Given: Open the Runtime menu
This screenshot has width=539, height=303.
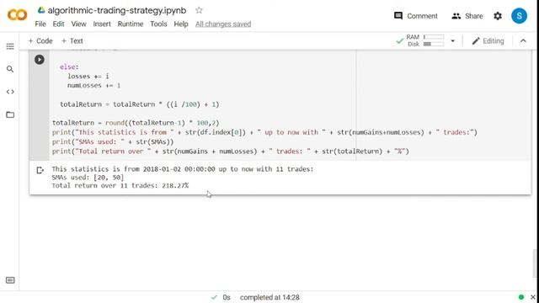Looking at the screenshot, I should point(131,24).
